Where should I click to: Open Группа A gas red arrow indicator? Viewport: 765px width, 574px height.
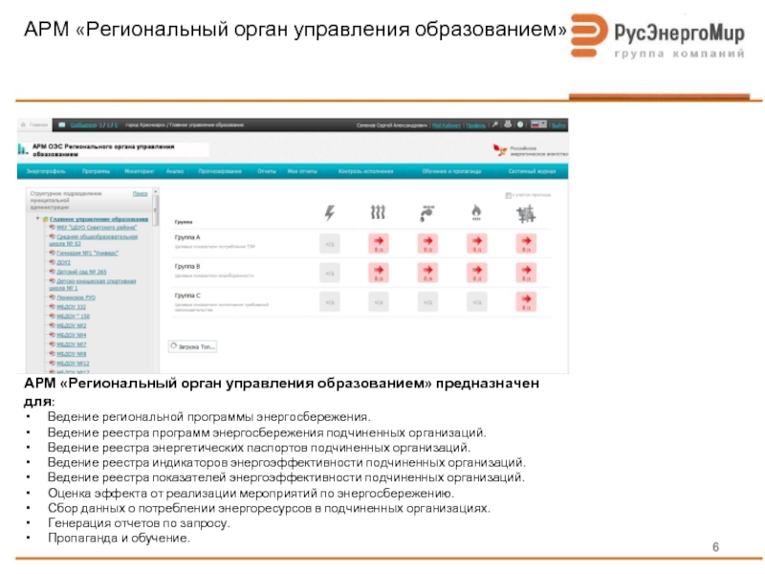477,243
